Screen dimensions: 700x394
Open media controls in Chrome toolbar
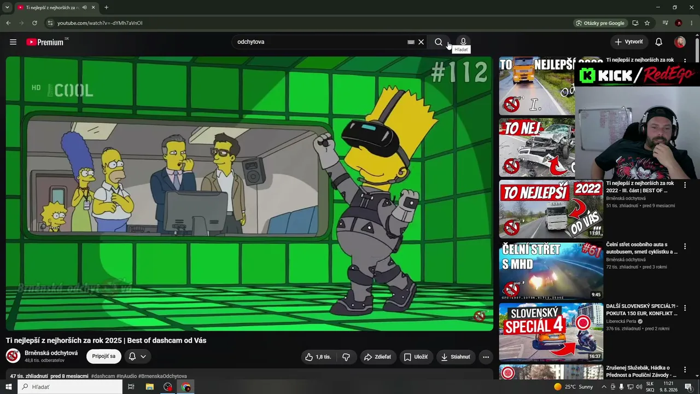point(665,23)
